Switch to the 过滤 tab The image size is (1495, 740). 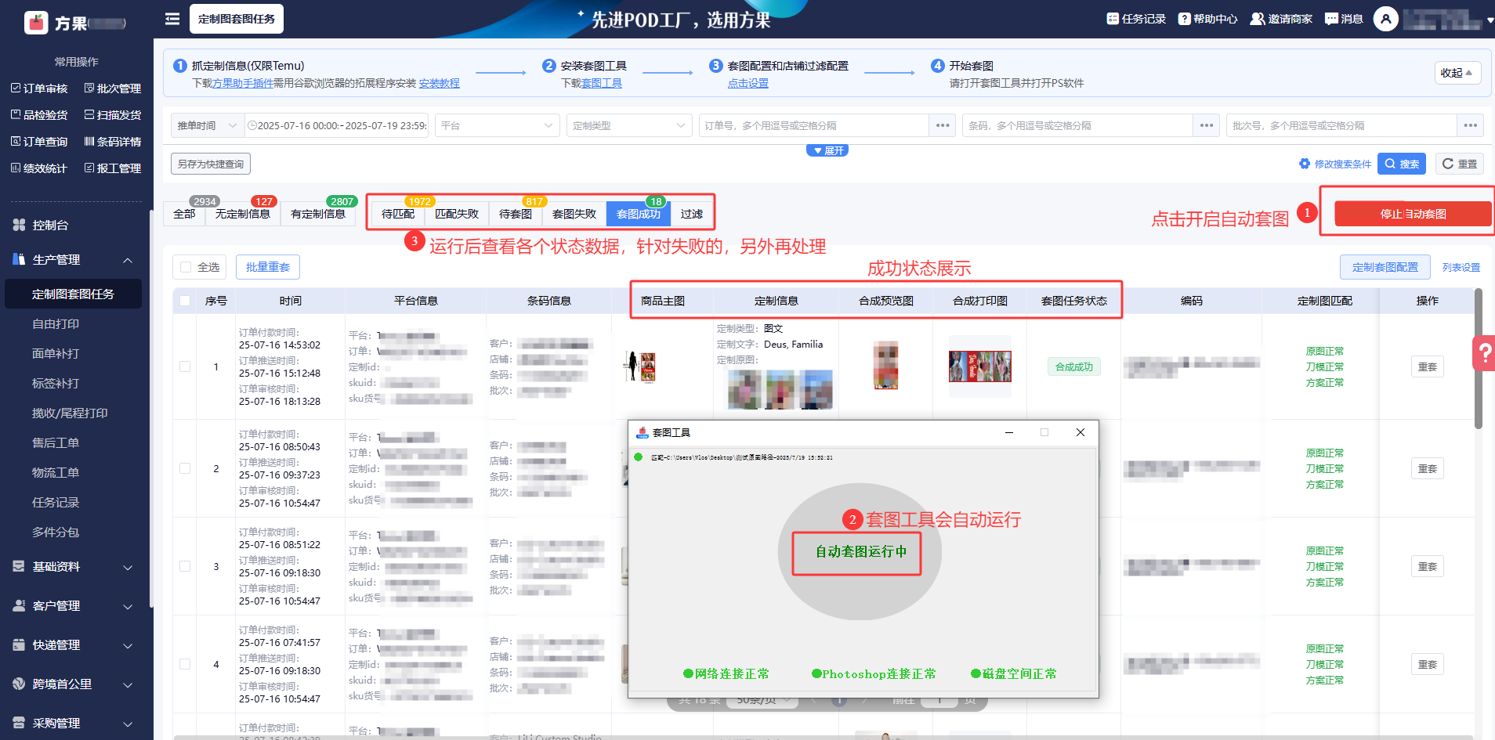(x=692, y=214)
